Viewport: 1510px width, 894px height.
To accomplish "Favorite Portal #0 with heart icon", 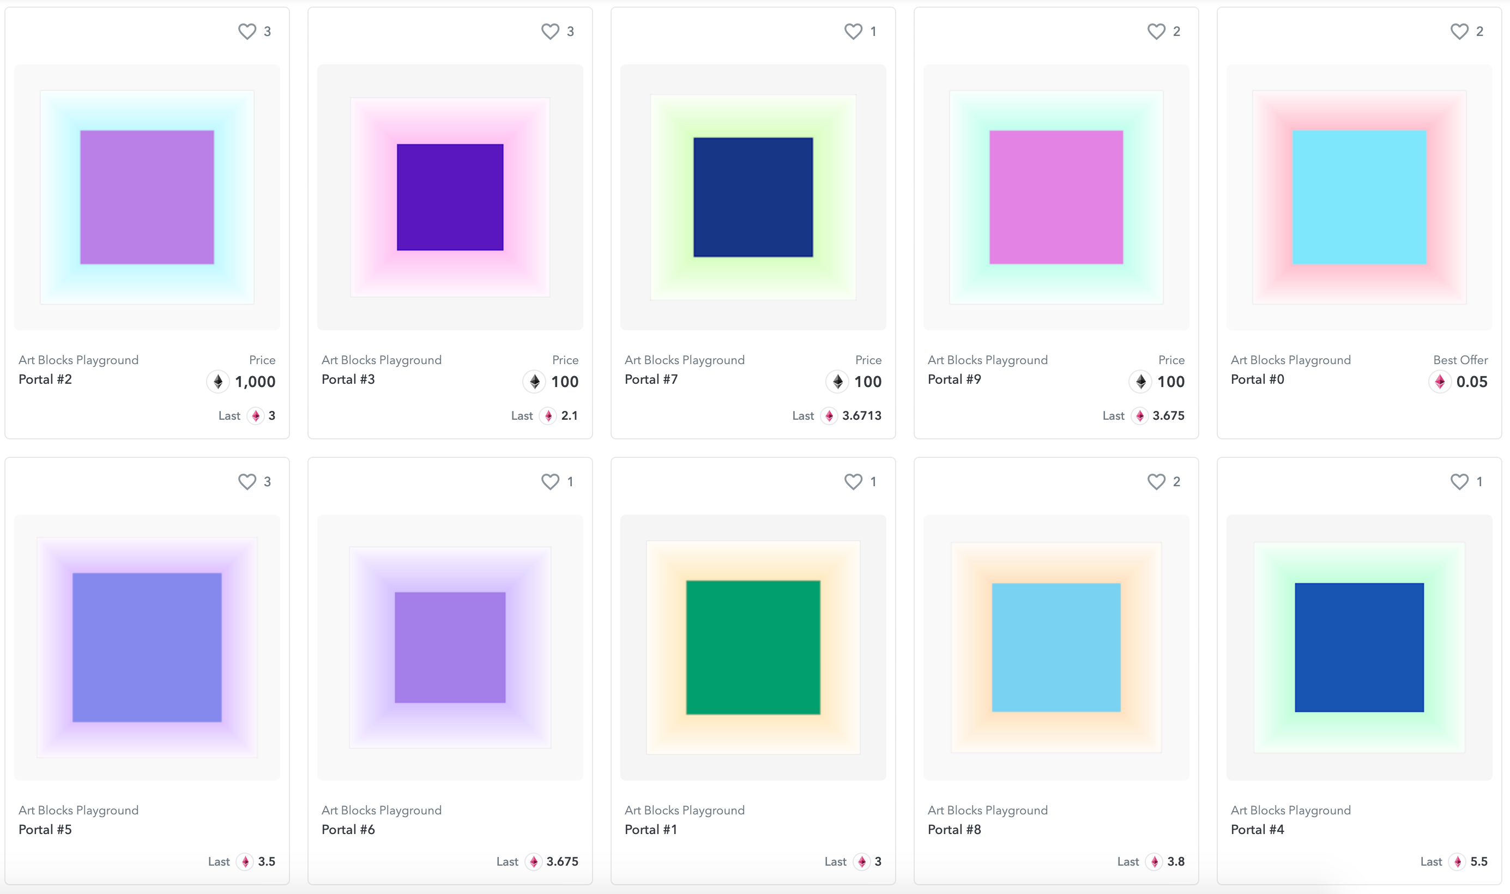I will point(1459,31).
